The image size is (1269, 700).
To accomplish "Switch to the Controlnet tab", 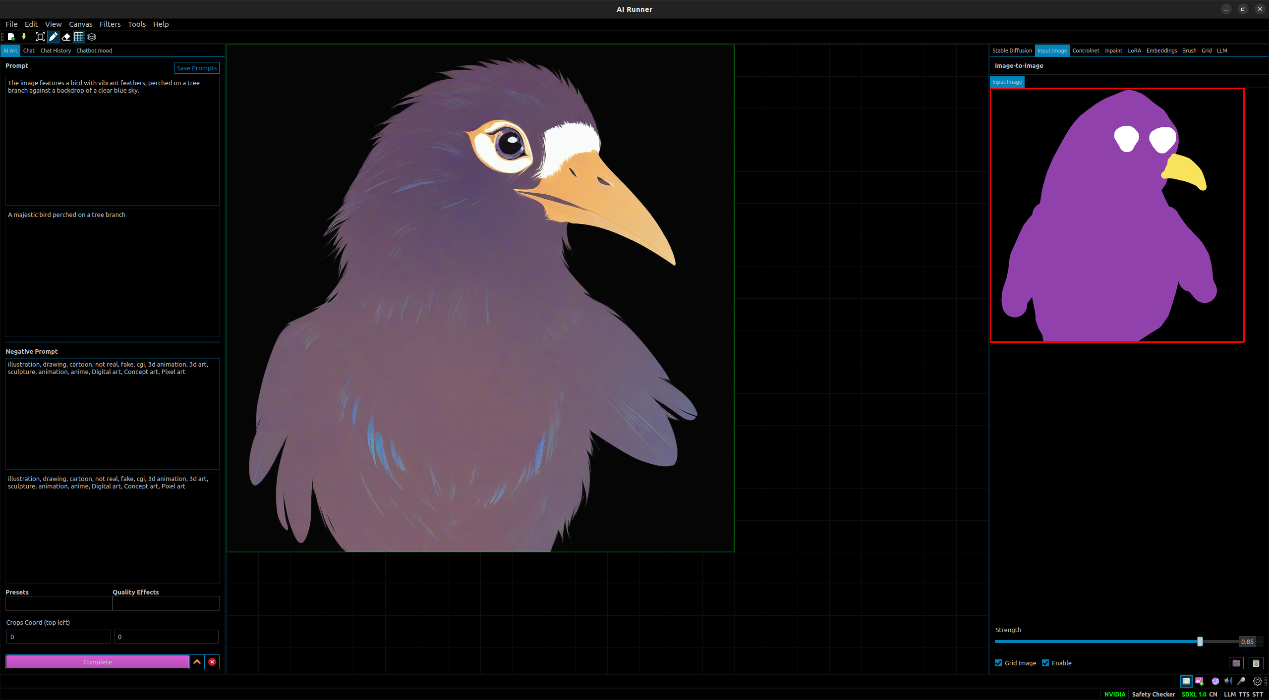I will coord(1086,51).
